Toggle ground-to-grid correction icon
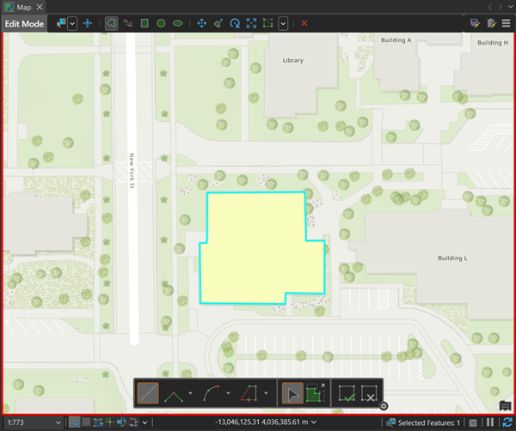The height and width of the screenshot is (431, 516). pos(121,422)
